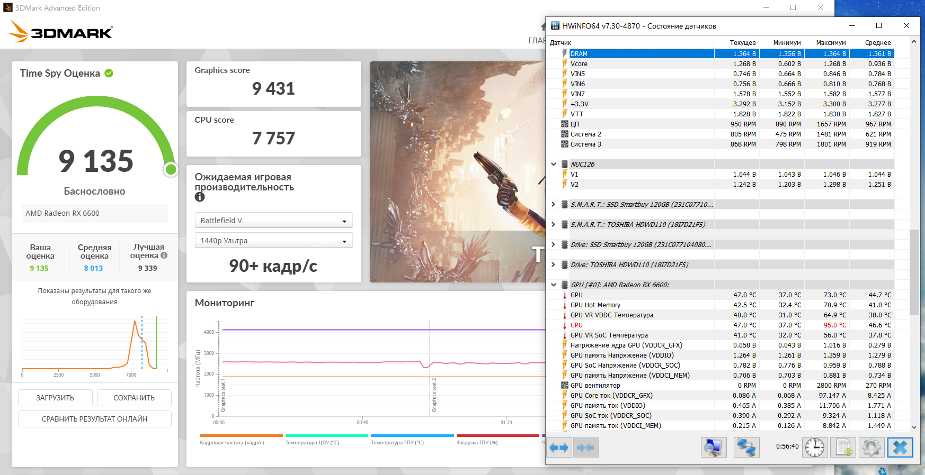Screen dimensions: 925x475
Task: Click the average score value 8 013
Action: pyautogui.click(x=93, y=268)
